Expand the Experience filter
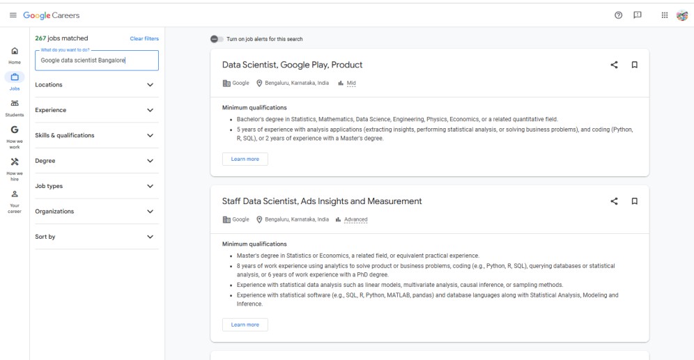The image size is (694, 360). tap(96, 110)
